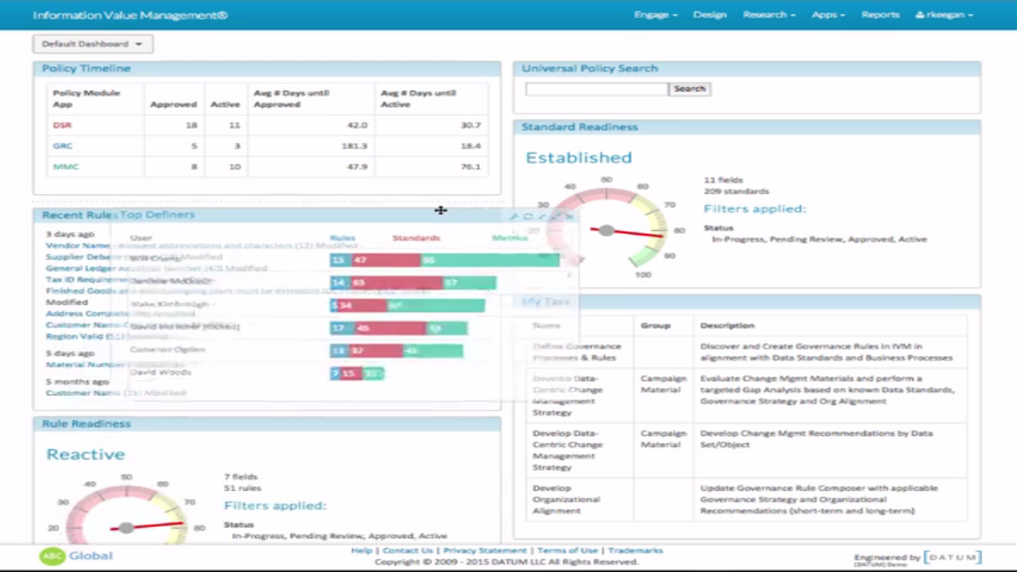
Task: Open the Vendor Name recent rule
Action: tap(78, 245)
